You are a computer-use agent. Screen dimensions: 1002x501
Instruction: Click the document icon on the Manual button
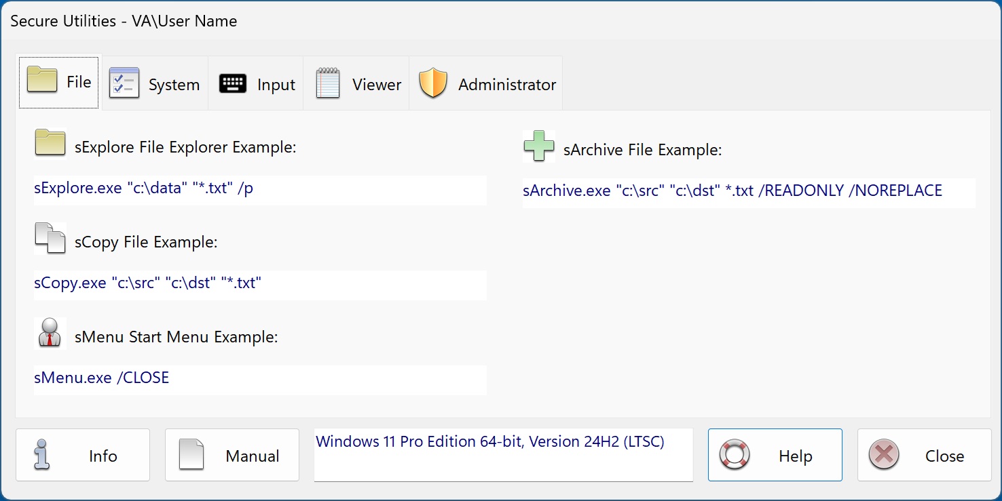click(x=192, y=455)
